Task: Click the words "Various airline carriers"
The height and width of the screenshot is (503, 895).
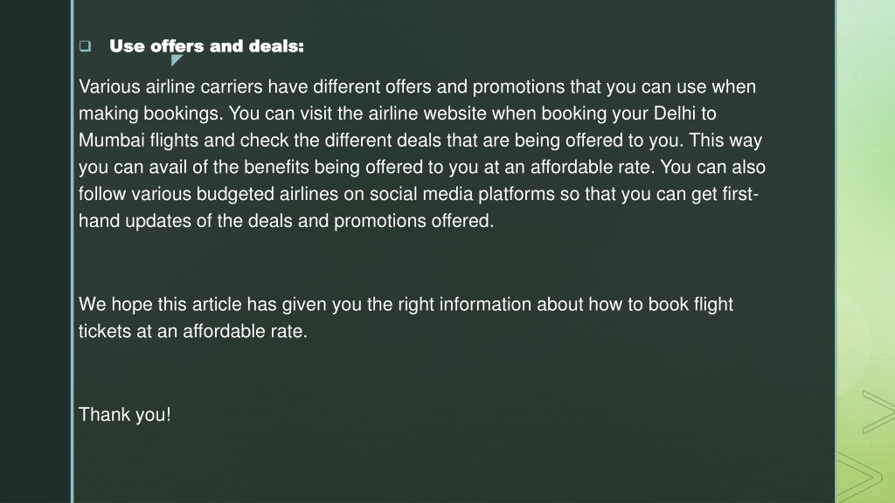Action: (170, 86)
